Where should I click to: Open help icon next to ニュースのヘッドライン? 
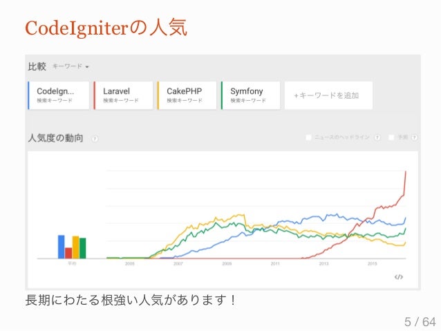pos(377,138)
